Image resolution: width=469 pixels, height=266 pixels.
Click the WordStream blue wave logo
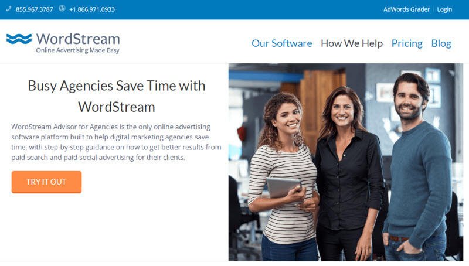point(19,39)
